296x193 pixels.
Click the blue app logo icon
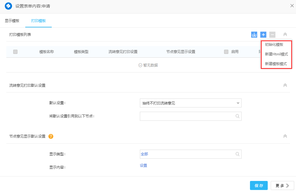8,6
